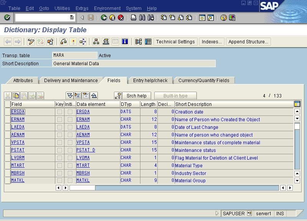The height and width of the screenshot is (221, 307).
Task: Open the Environment menu
Action: click(107, 8)
